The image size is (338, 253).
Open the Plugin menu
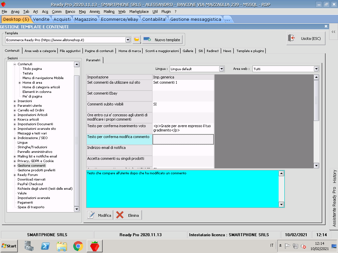166,12
